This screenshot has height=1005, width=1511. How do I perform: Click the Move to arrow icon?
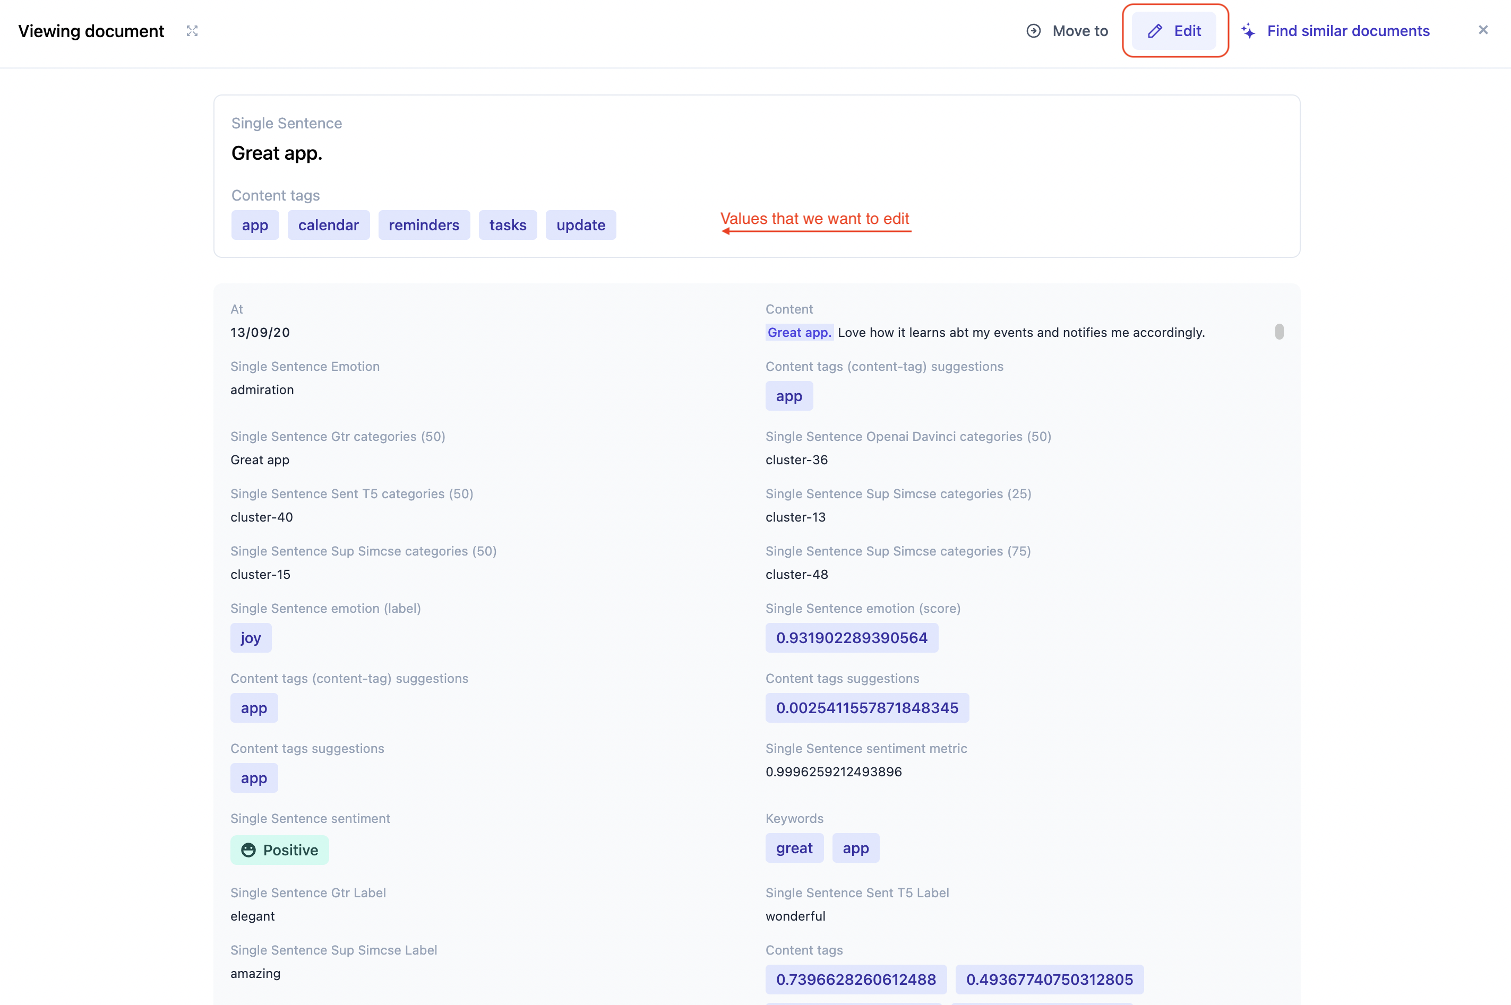coord(1033,31)
